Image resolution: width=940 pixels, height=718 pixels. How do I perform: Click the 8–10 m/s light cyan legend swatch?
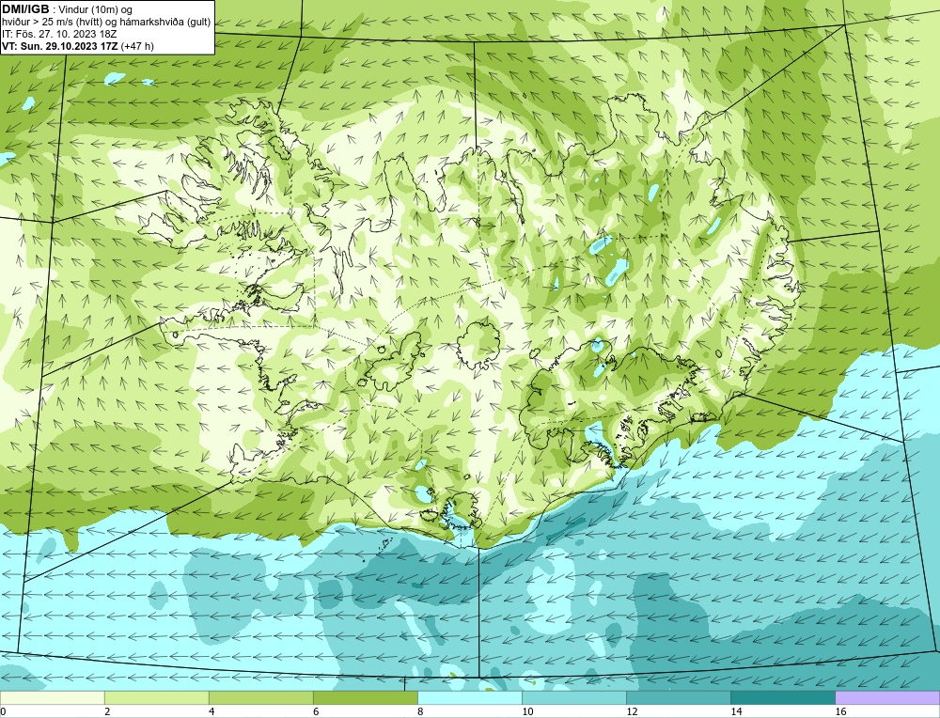[x=469, y=697]
